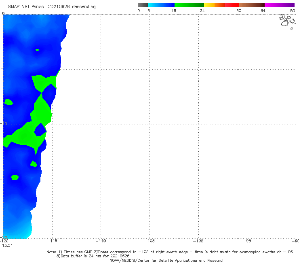Click the green 18–34 colorbar segment
The image size is (299, 263).
coord(189,5)
